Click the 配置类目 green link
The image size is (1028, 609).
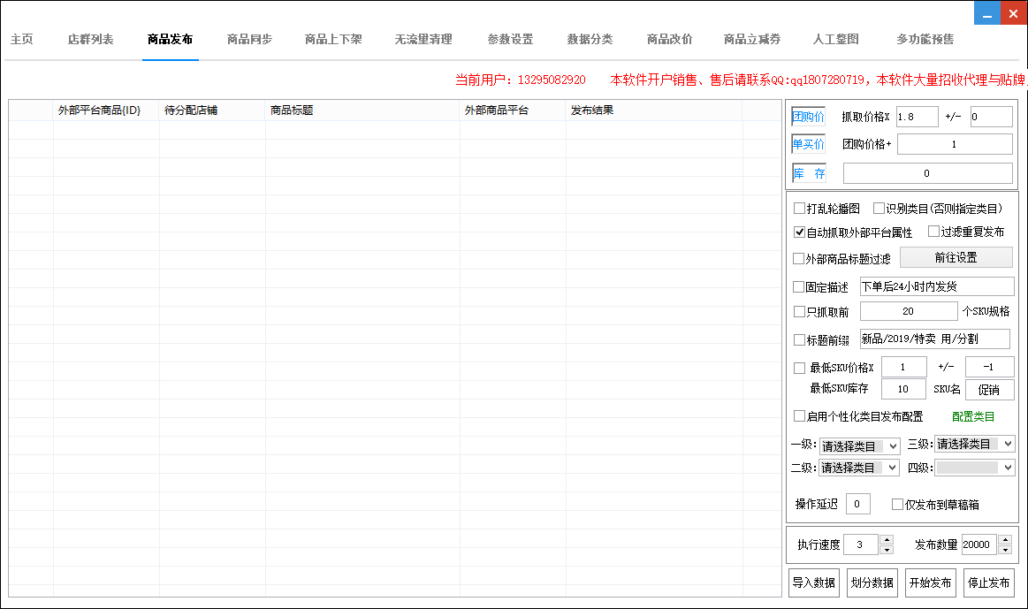tap(972, 416)
